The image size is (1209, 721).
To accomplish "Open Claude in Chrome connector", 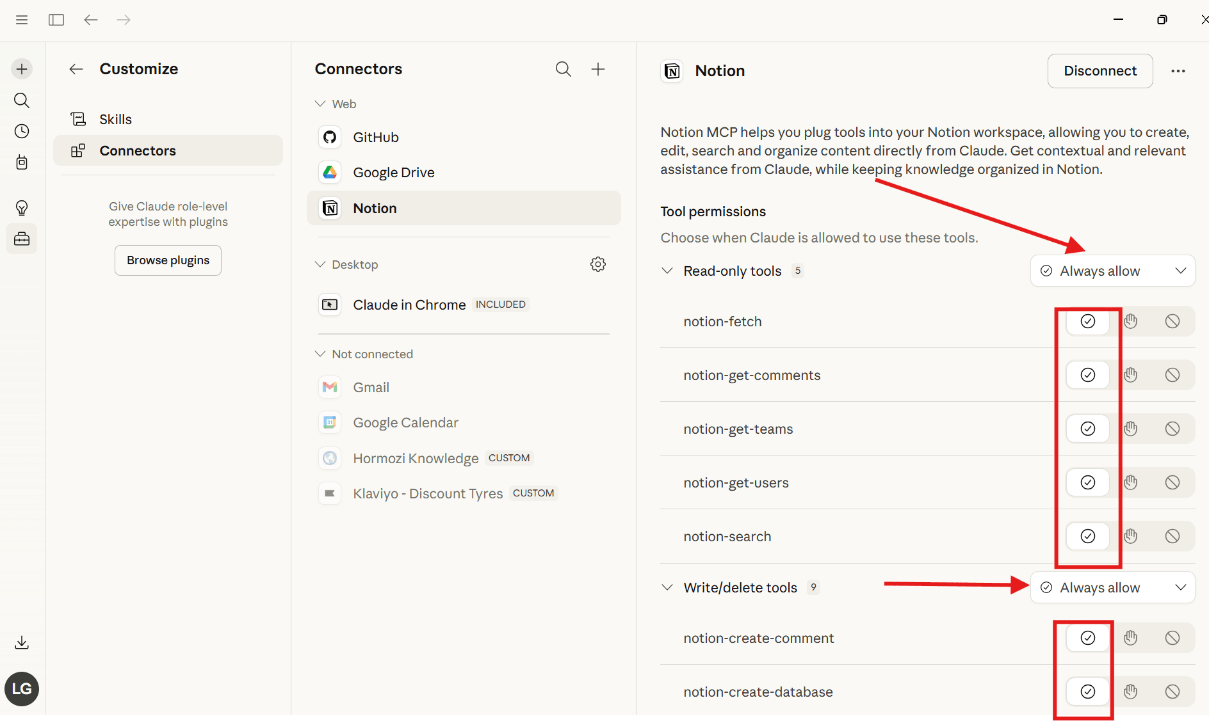I will (464, 305).
